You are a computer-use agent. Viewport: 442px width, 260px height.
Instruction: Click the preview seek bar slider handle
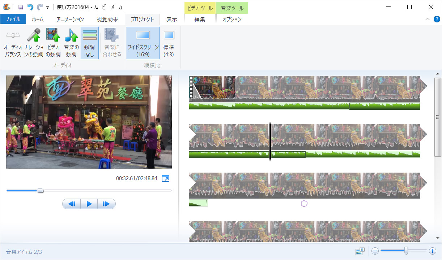pyautogui.click(x=40, y=190)
